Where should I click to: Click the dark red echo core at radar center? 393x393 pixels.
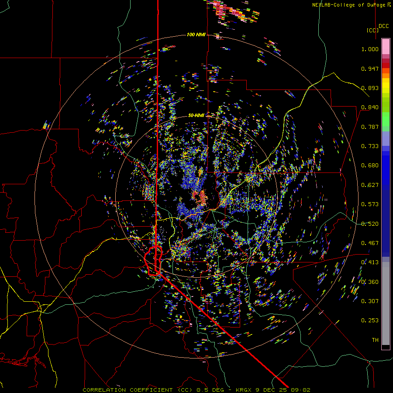click(196, 195)
